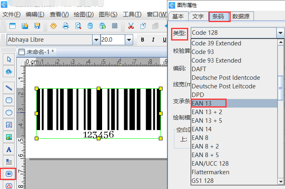This screenshot has width=285, height=189.
Task: Choose Code 93 barcode type
Action: 234,52
